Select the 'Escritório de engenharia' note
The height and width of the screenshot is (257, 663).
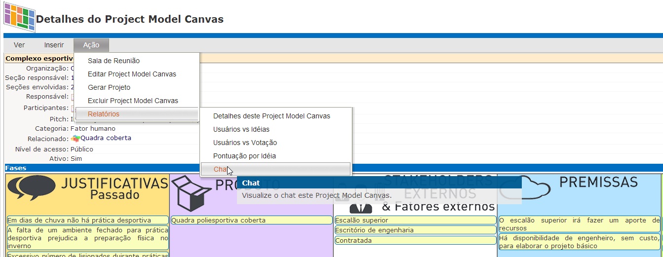(x=415, y=230)
